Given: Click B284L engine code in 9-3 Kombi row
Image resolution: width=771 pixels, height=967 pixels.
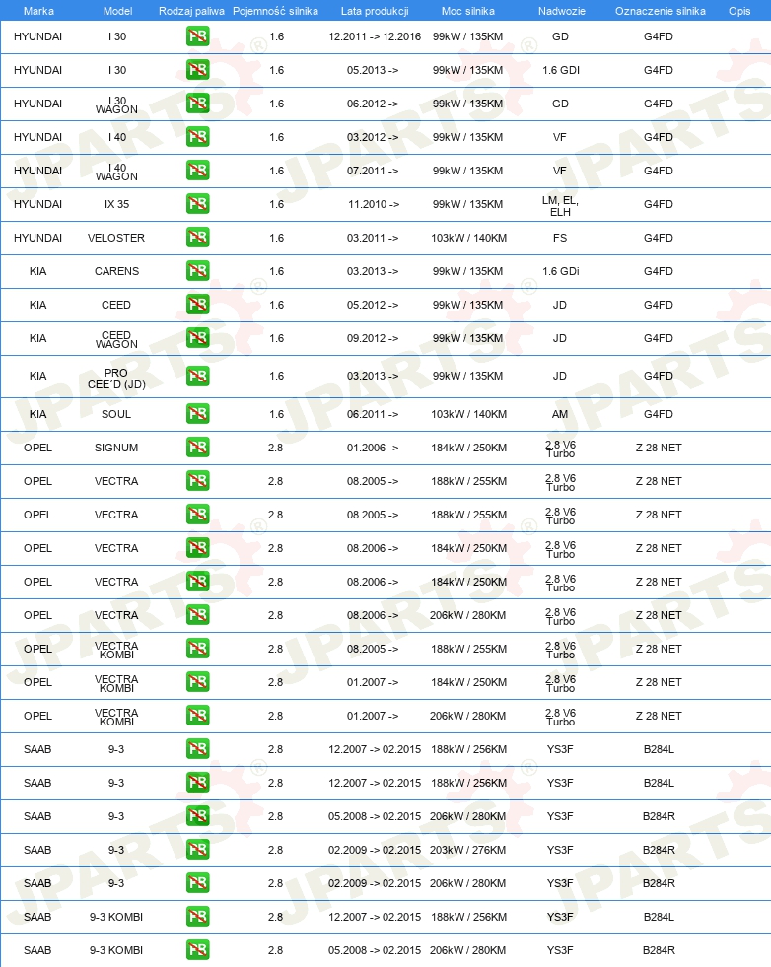Looking at the screenshot, I should (x=659, y=917).
